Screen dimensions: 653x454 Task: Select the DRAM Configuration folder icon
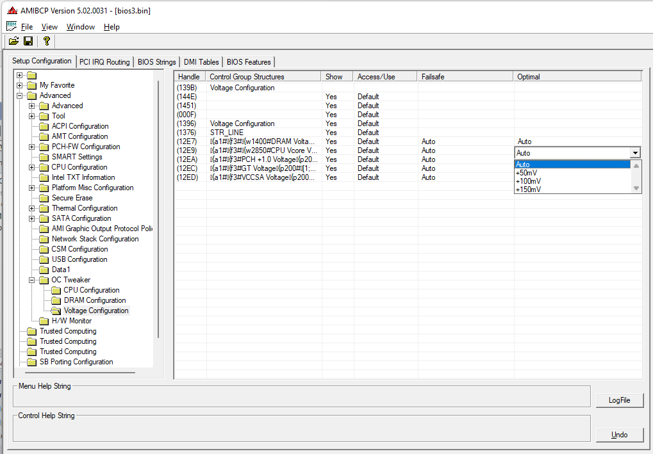click(x=56, y=300)
